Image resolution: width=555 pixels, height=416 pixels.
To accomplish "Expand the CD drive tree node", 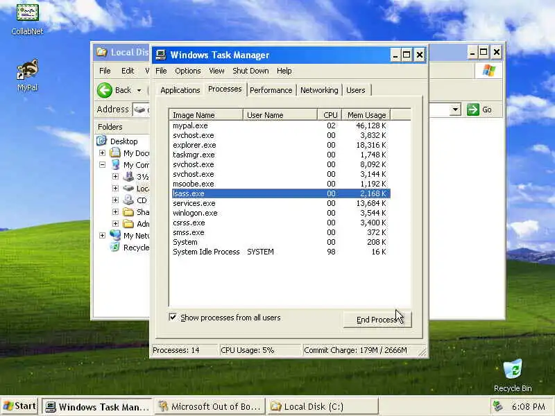I will click(x=115, y=200).
